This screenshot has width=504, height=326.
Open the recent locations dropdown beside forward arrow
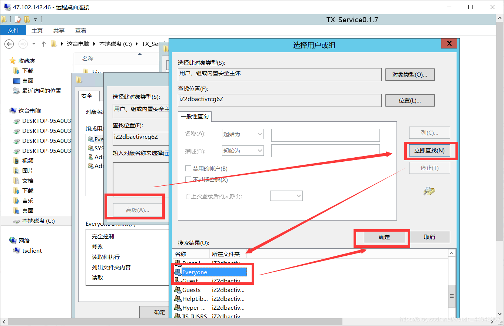34,44
